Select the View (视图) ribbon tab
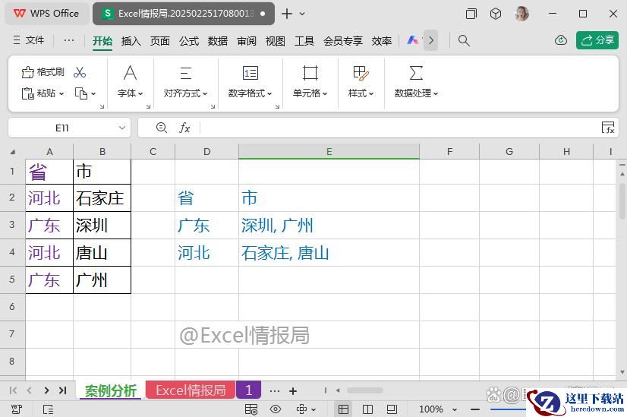The image size is (627, 417). coord(275,41)
